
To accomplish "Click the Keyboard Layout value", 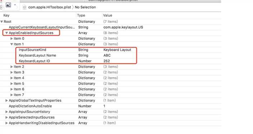I will (x=117, y=50).
